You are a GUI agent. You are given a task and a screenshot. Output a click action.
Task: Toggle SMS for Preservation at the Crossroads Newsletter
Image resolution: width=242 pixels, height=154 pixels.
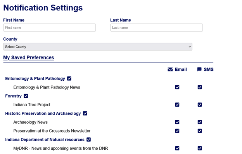200,131
